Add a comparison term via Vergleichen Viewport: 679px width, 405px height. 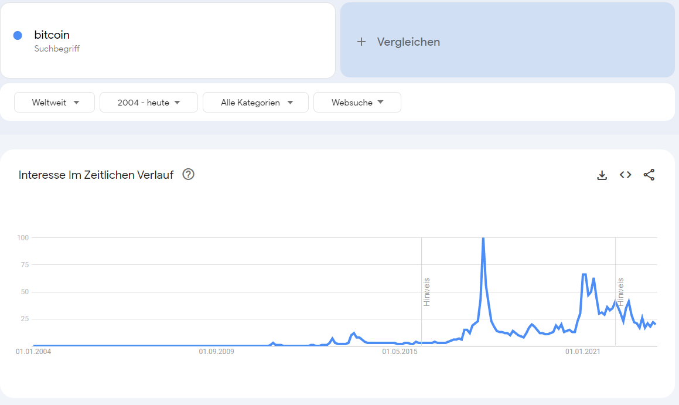click(x=408, y=42)
